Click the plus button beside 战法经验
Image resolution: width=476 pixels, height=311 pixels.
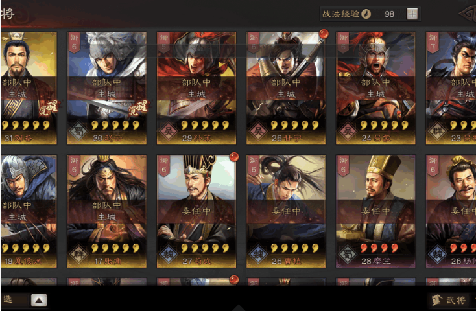412,14
